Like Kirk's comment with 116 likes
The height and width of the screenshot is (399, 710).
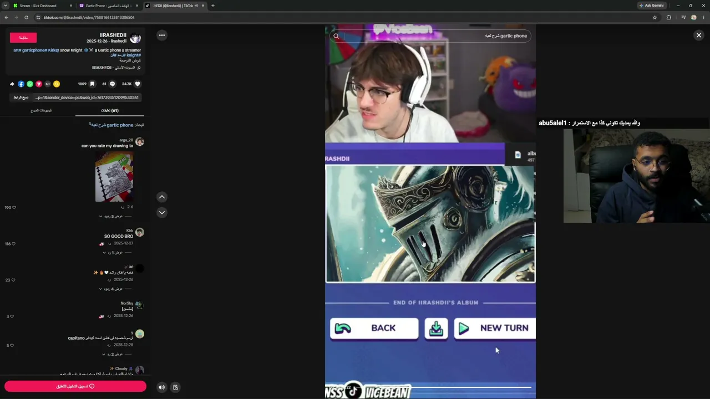(x=14, y=244)
